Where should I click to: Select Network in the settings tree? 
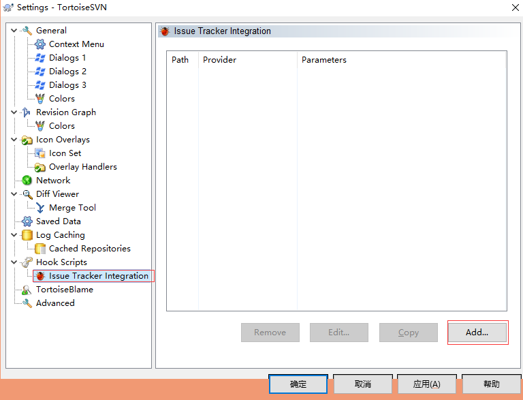click(x=53, y=181)
